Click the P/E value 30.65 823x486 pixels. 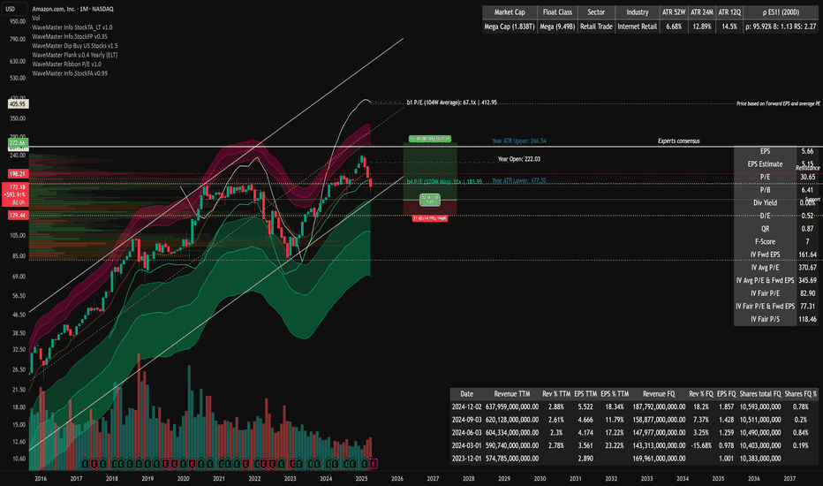pyautogui.click(x=808, y=177)
